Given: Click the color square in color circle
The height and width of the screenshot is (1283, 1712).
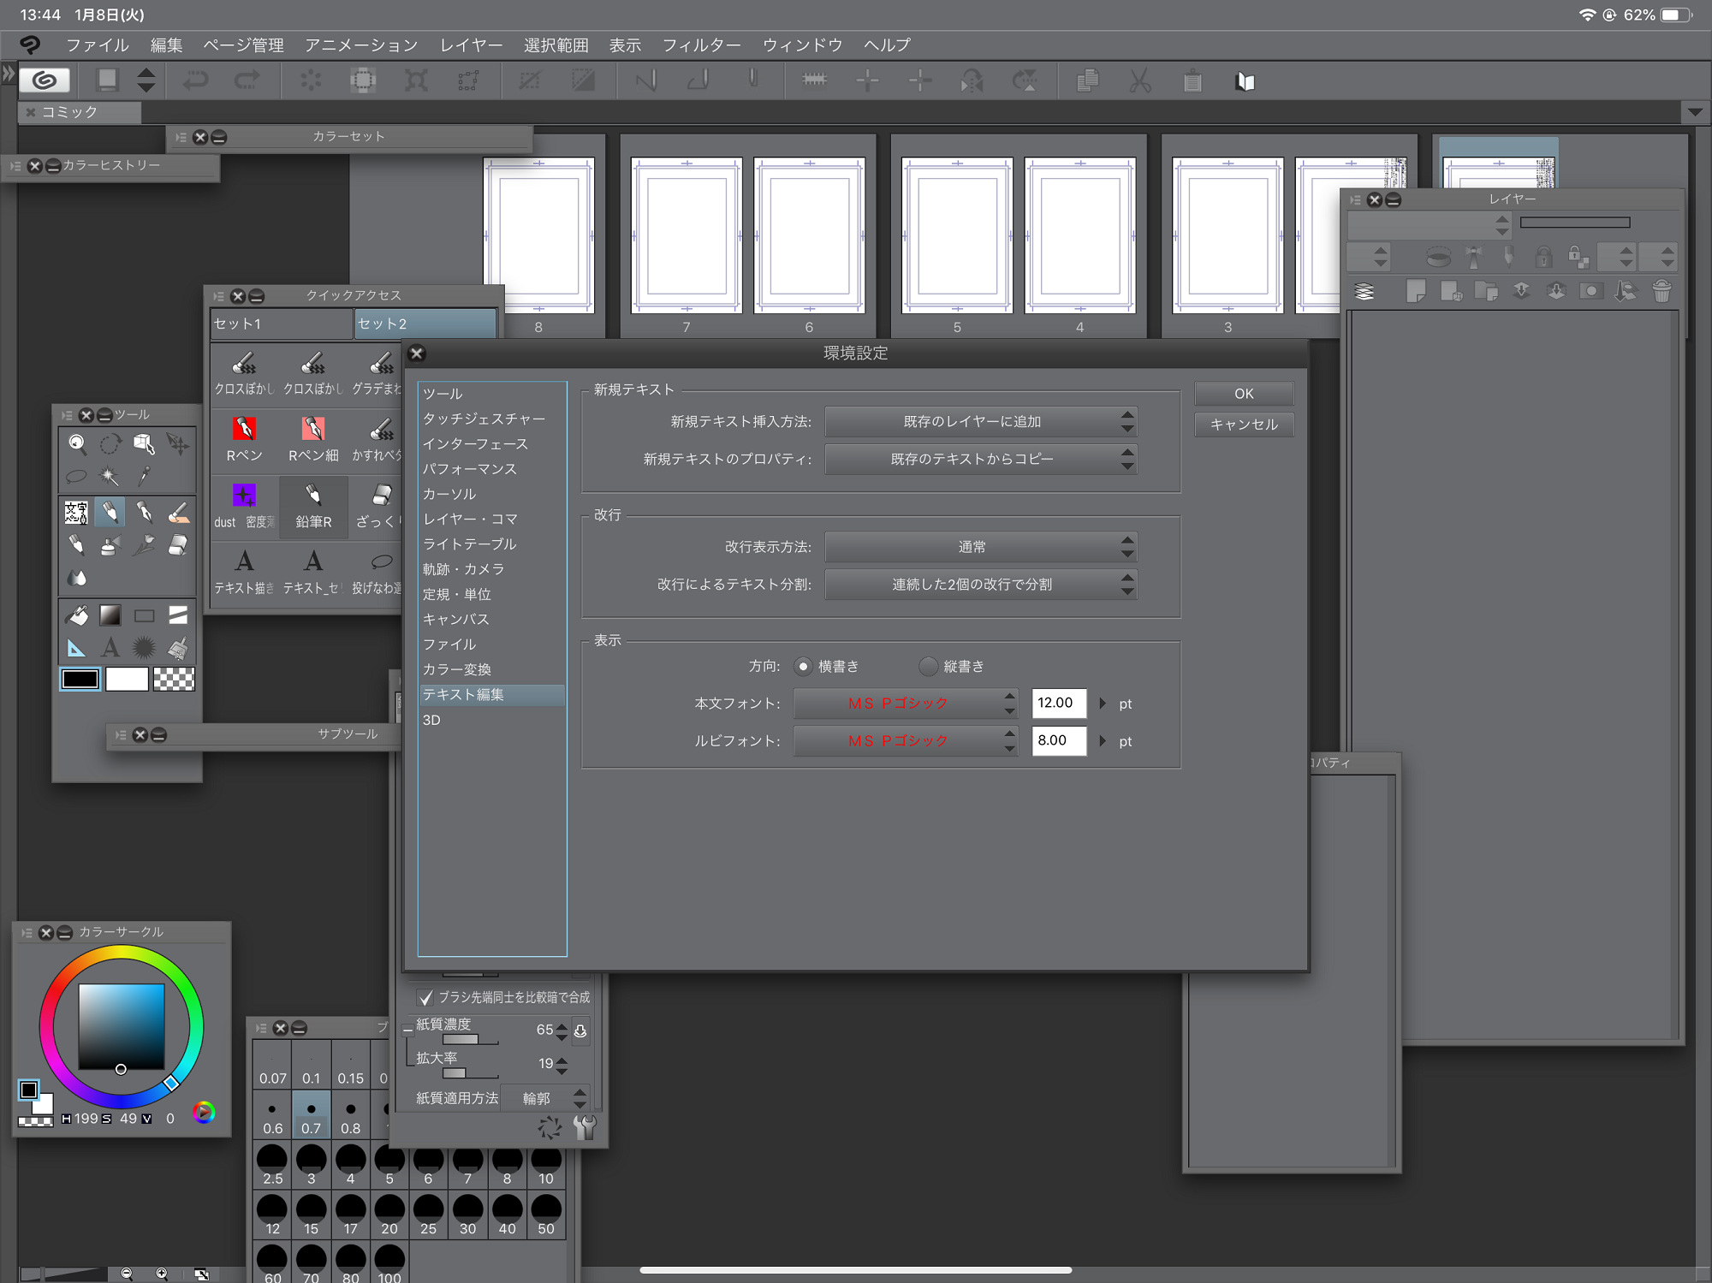Looking at the screenshot, I should point(122,1025).
